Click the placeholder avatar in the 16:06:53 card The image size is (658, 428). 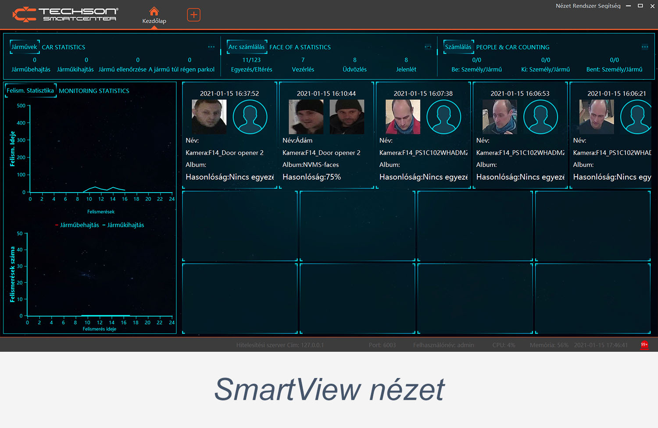[x=540, y=117]
